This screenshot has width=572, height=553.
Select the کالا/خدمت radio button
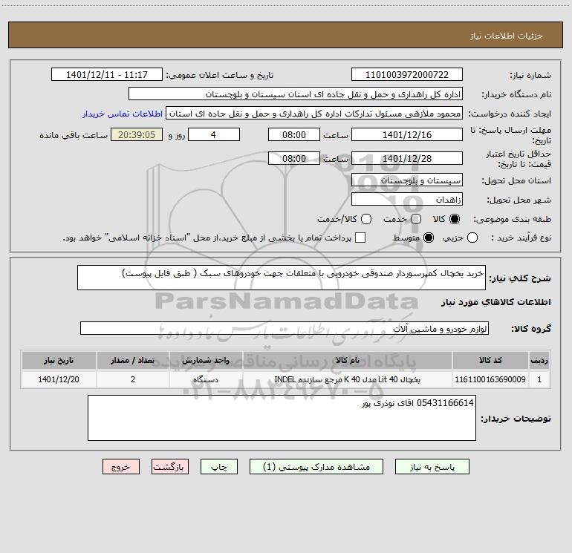click(x=366, y=219)
